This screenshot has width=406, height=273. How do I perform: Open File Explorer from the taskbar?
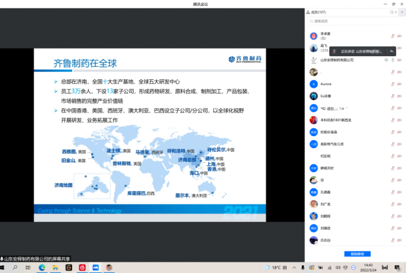(55, 268)
